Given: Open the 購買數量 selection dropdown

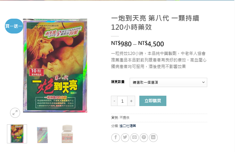Looking at the screenshot, I should (168, 82).
